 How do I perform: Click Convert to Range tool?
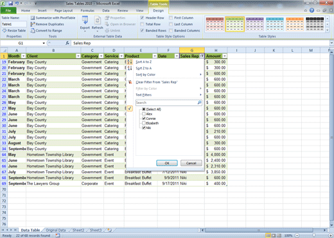(46, 31)
